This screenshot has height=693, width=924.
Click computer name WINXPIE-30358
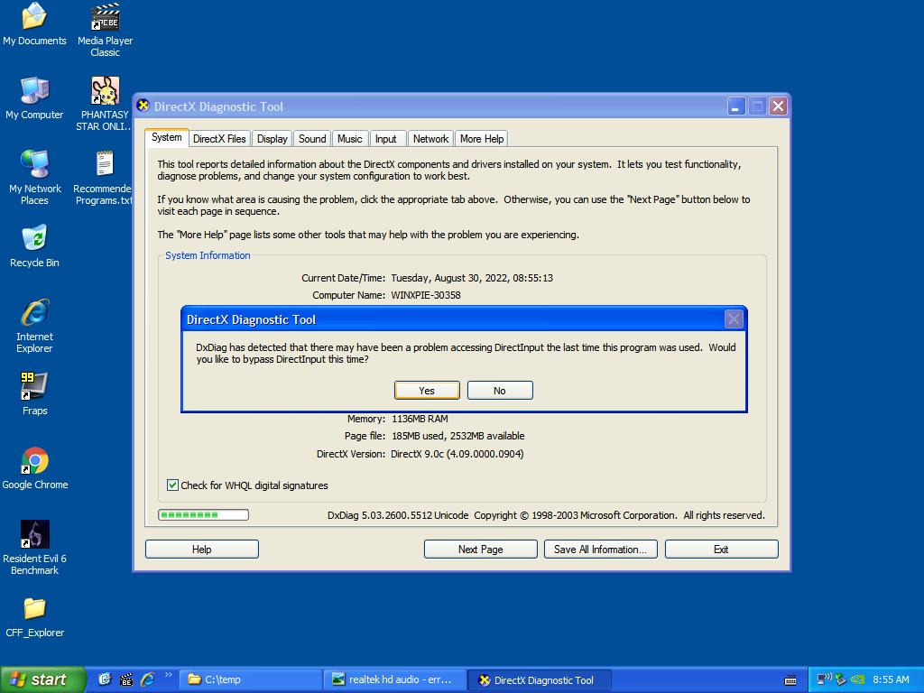pos(426,295)
